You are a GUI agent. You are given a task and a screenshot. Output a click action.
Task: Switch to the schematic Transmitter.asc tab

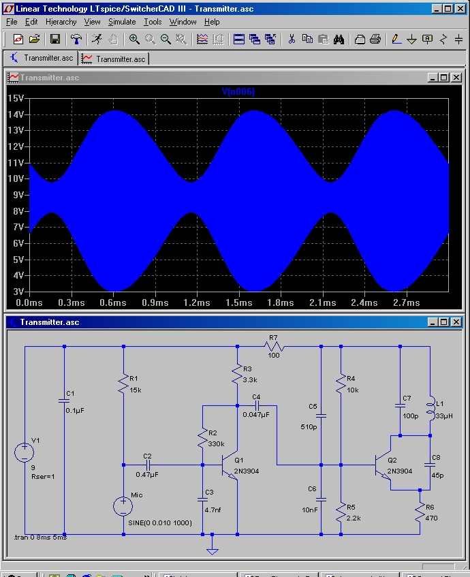41,58
